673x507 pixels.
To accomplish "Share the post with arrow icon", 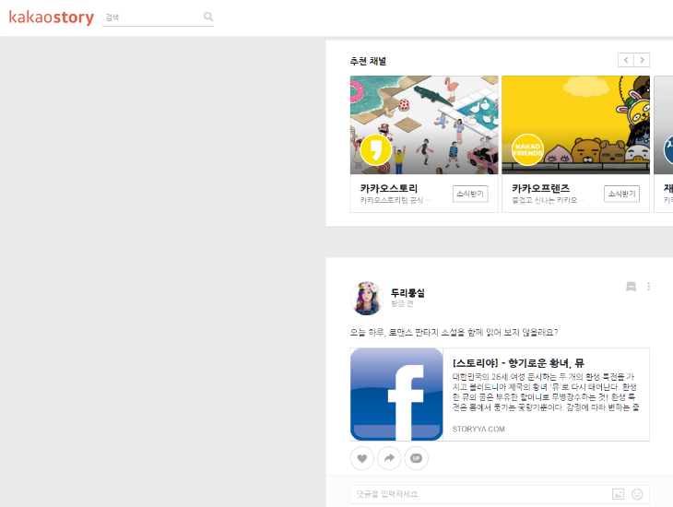I will click(389, 458).
